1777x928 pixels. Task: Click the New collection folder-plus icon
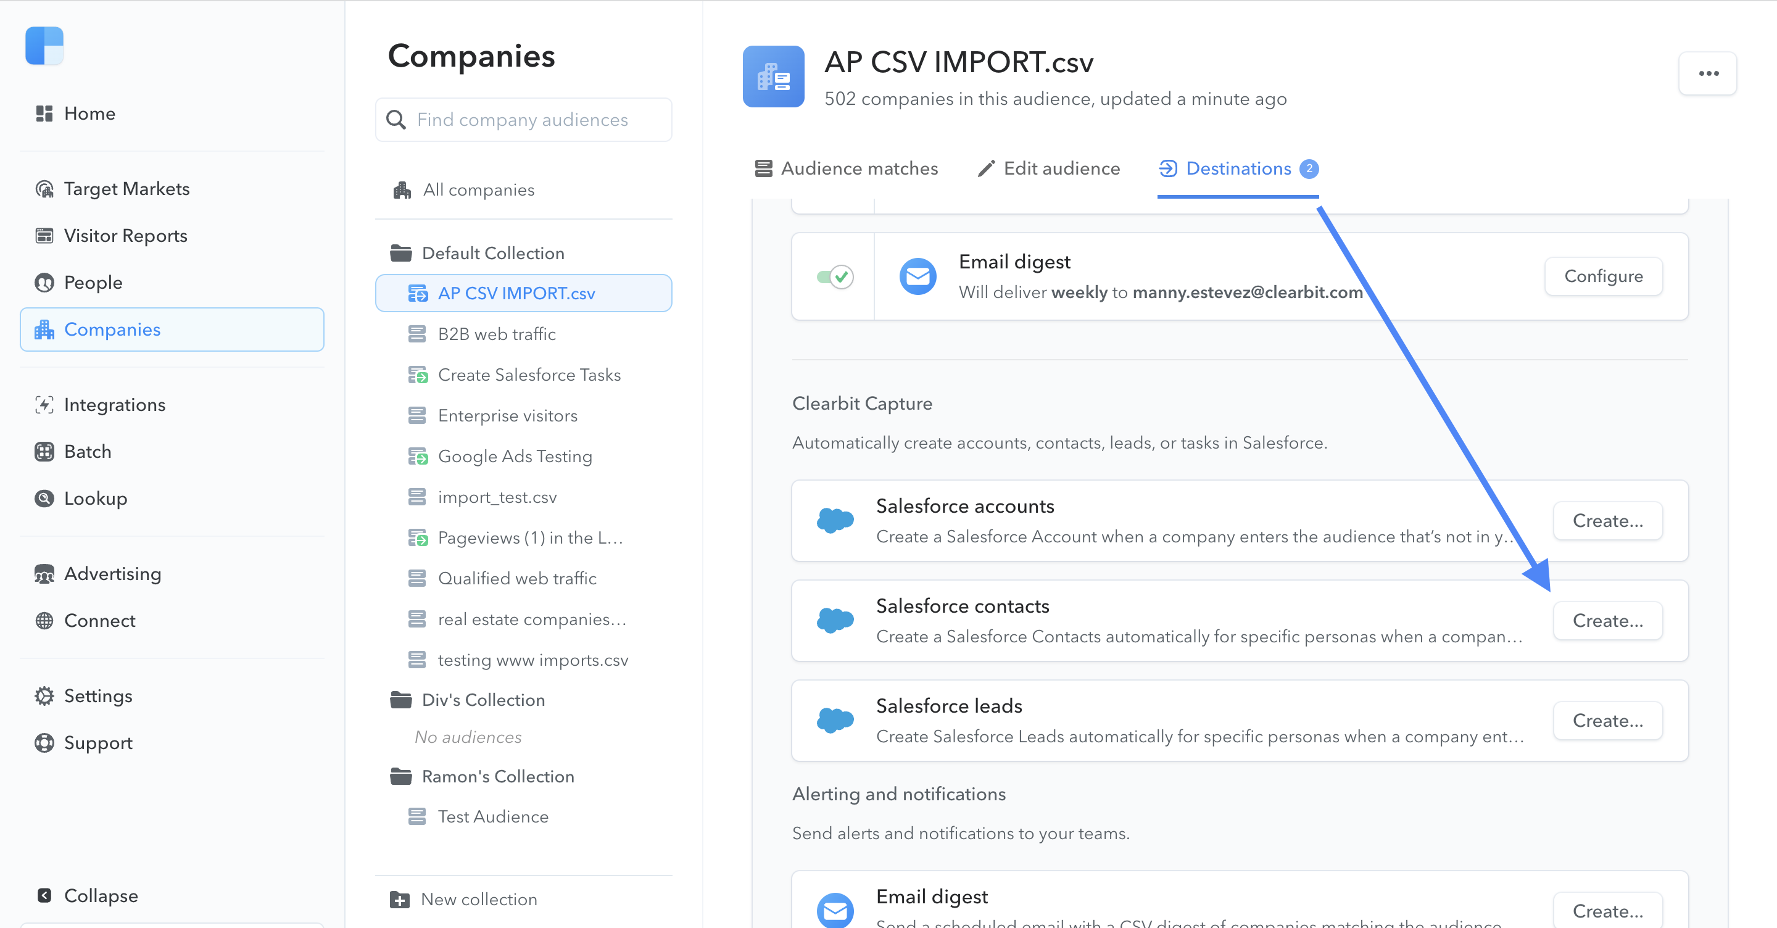tap(399, 899)
